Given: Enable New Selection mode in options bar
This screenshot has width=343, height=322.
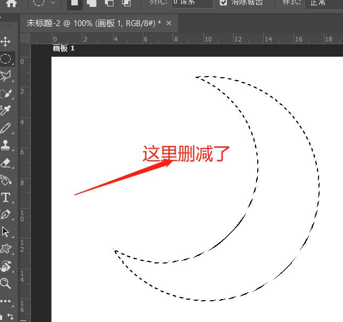Looking at the screenshot, I should [x=75, y=3].
